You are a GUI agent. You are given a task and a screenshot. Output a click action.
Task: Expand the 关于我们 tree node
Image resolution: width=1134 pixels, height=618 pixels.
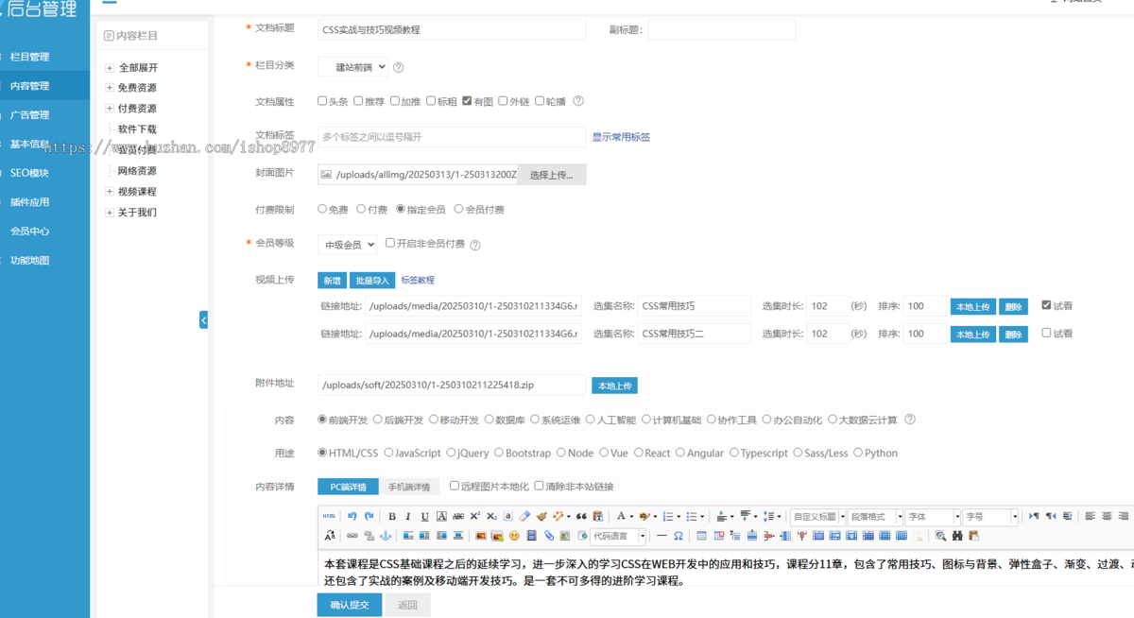(x=110, y=213)
